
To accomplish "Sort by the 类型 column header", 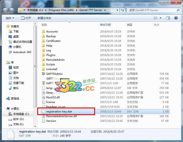I will [130, 25].
